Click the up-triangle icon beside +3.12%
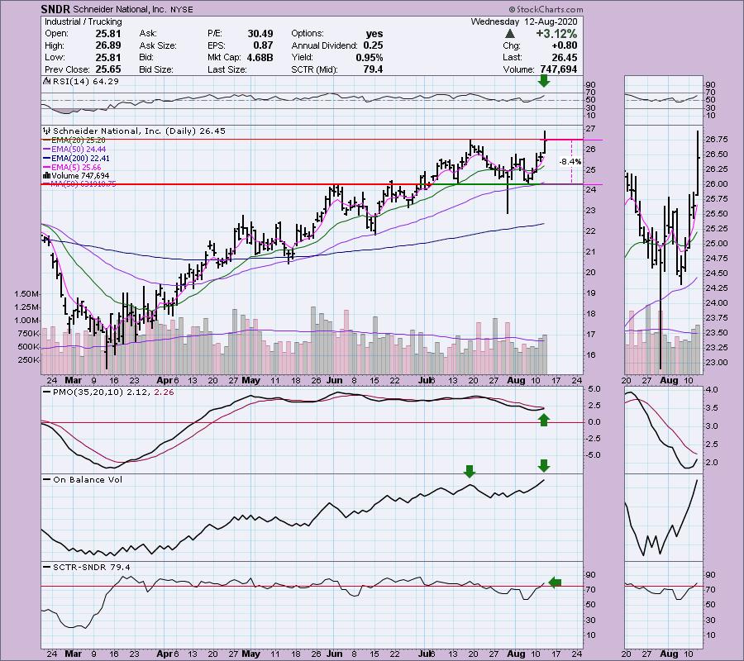 [509, 34]
